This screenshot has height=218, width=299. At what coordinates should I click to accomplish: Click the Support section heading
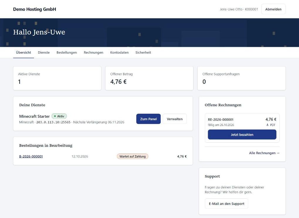tap(212, 176)
